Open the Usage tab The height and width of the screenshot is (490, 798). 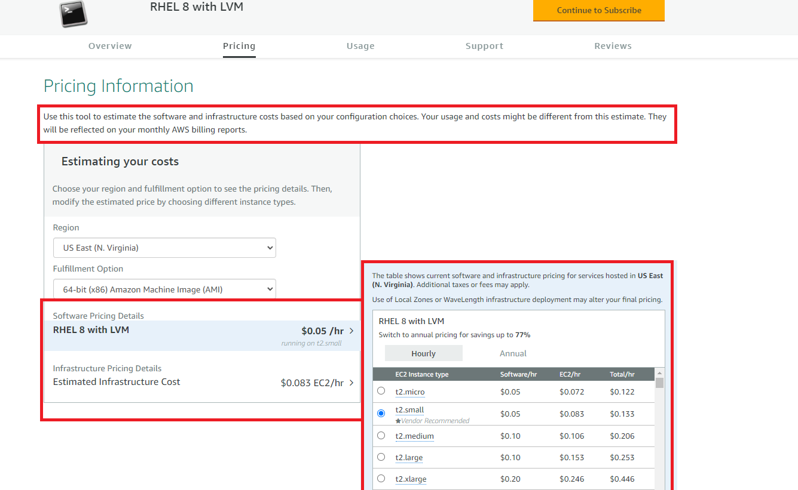[360, 46]
